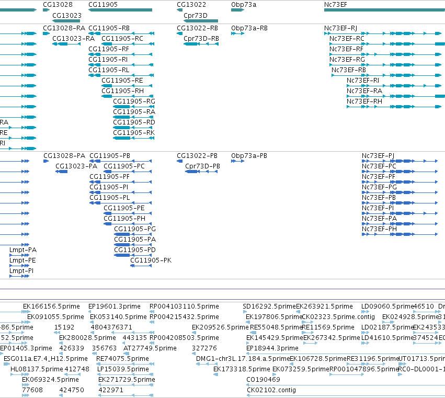The image size is (445, 398).
Task: Select EST EP19601.3prime
Action: click(115, 306)
